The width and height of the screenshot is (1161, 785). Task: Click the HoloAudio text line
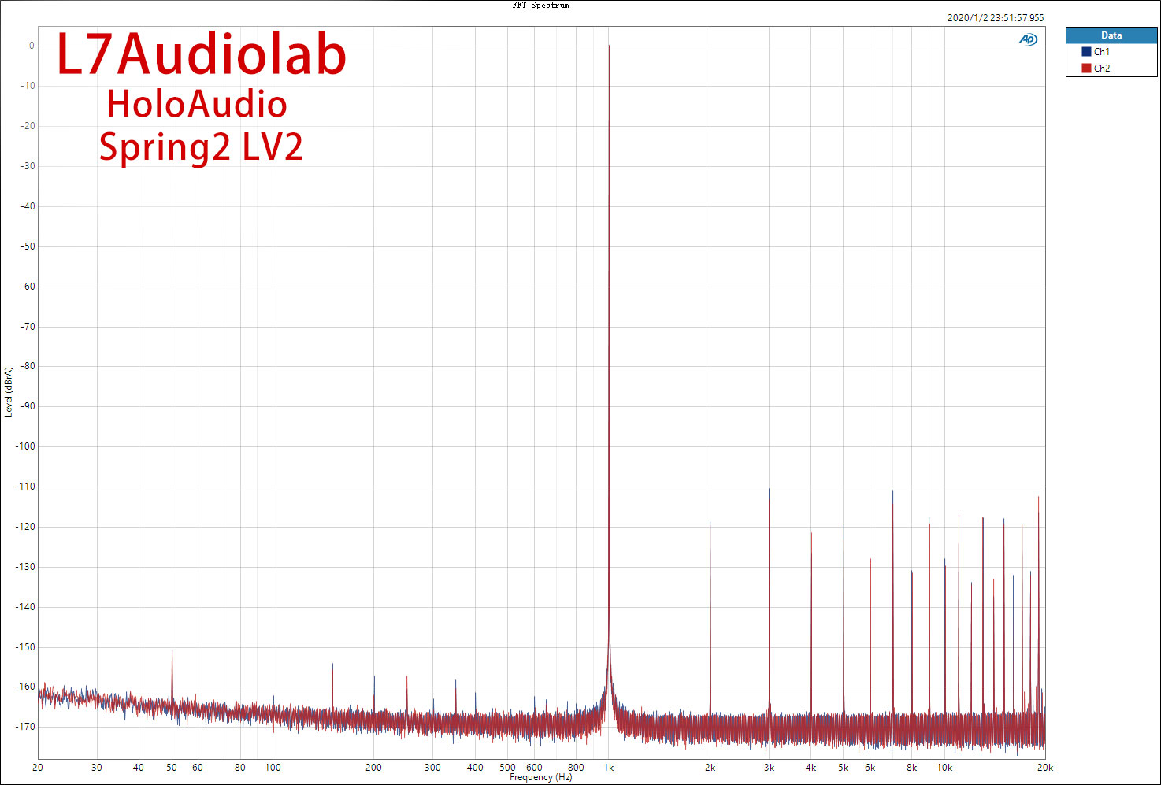click(x=197, y=105)
